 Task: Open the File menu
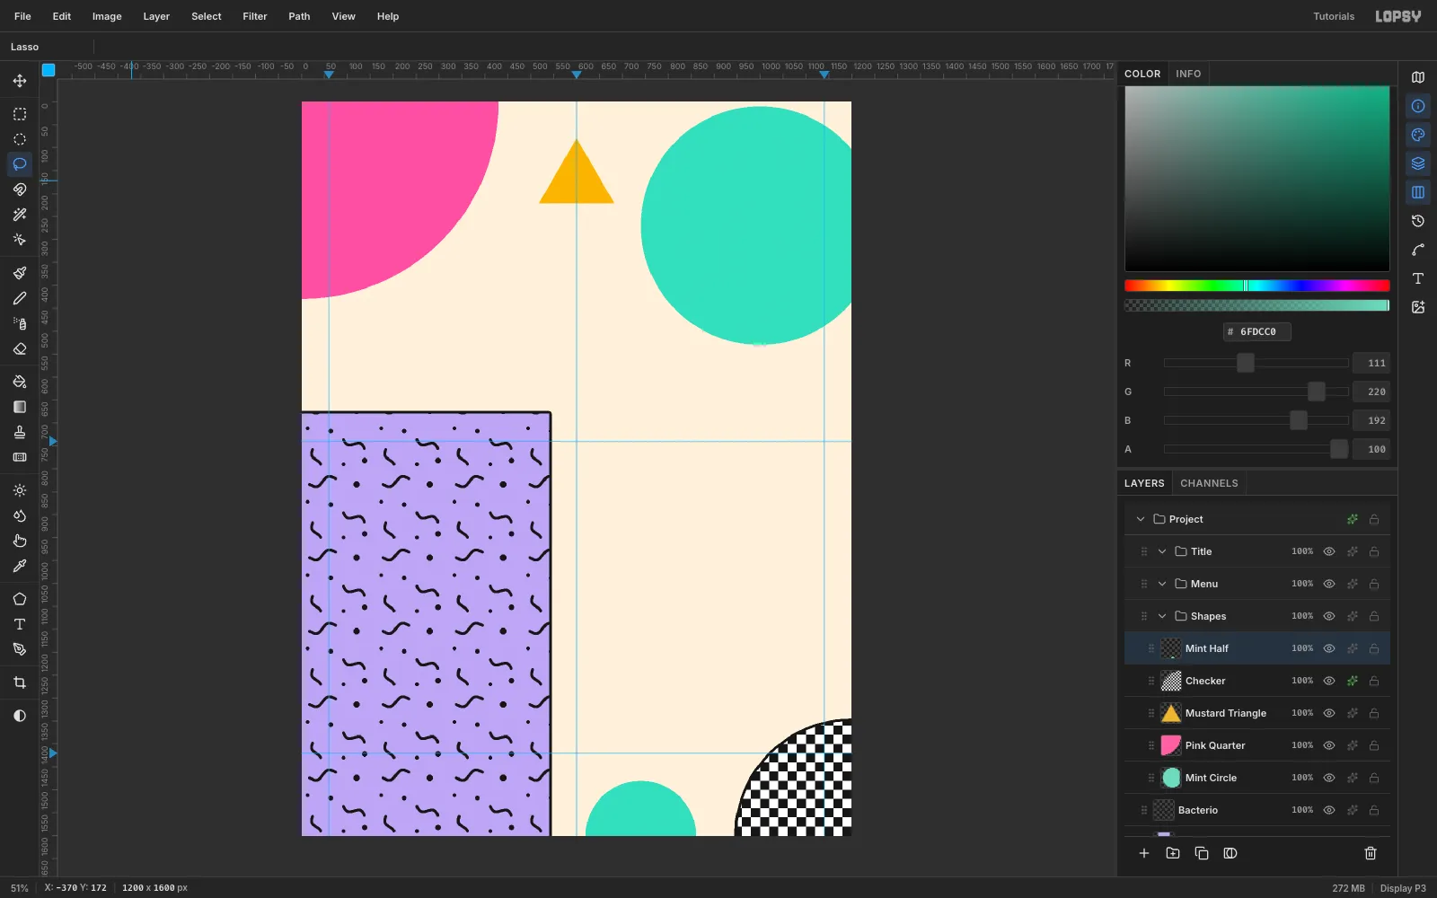(22, 16)
